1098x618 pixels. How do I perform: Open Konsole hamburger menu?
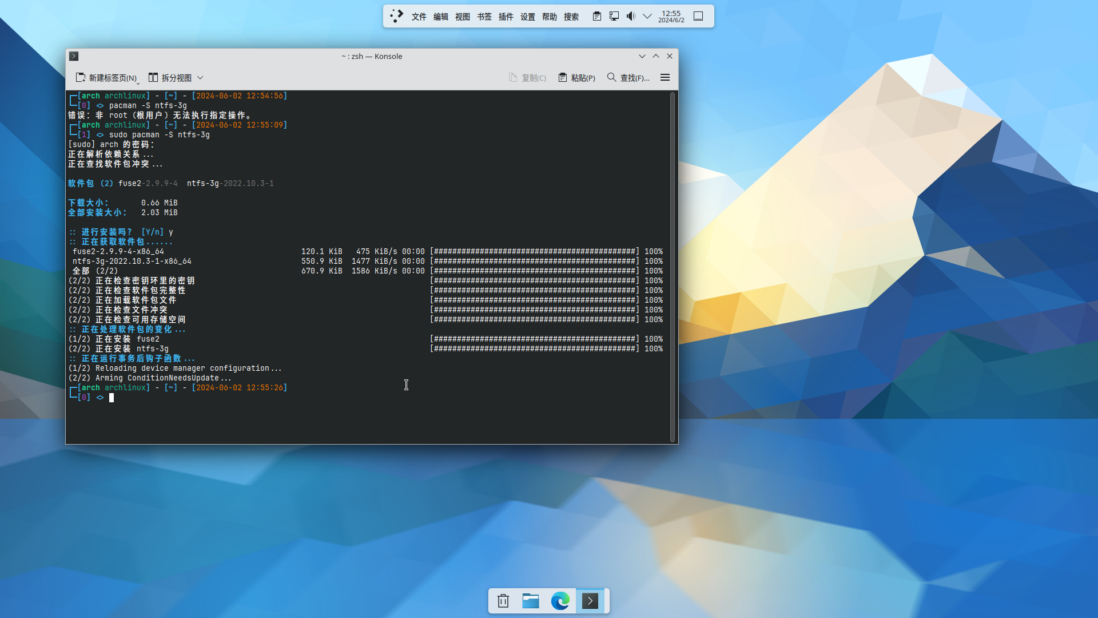665,77
